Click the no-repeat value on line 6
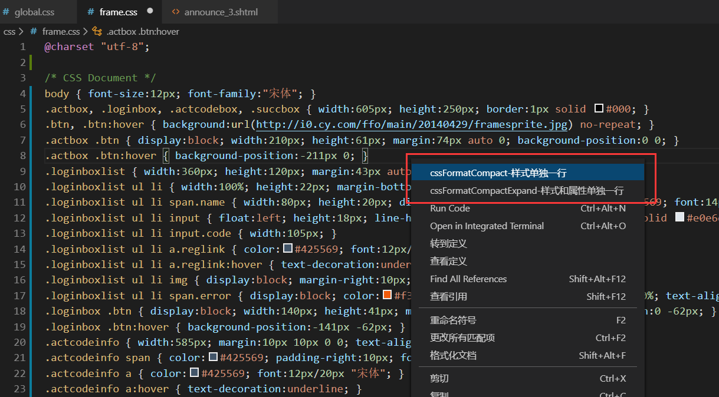Viewport: 719px width, 397px height. click(608, 124)
